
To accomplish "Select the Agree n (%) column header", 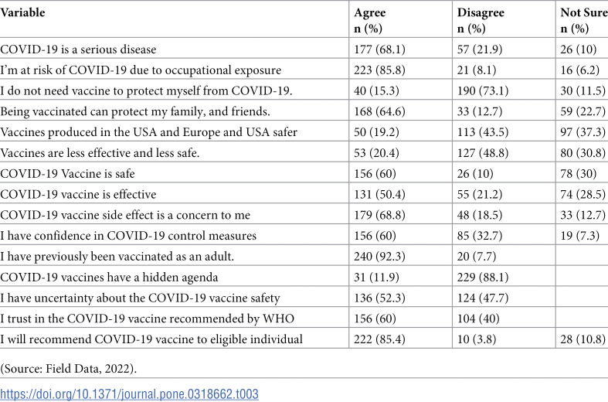I will tap(369, 21).
